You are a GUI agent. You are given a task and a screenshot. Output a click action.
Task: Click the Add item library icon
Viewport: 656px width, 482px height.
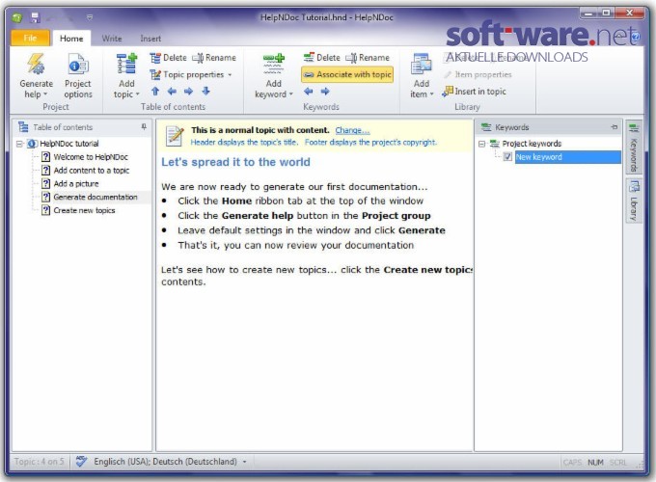pyautogui.click(x=422, y=65)
